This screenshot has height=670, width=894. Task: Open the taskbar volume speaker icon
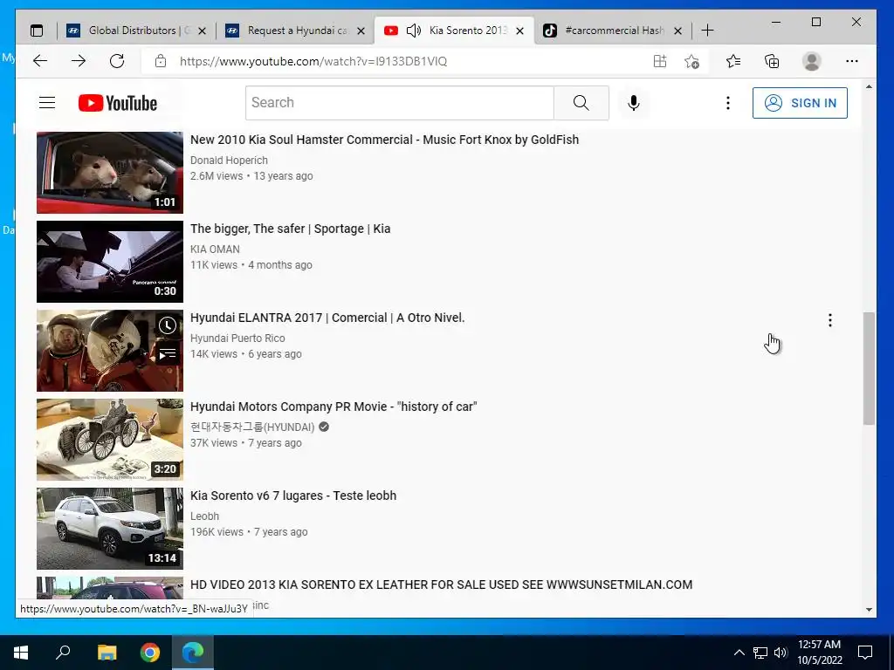tap(781, 653)
